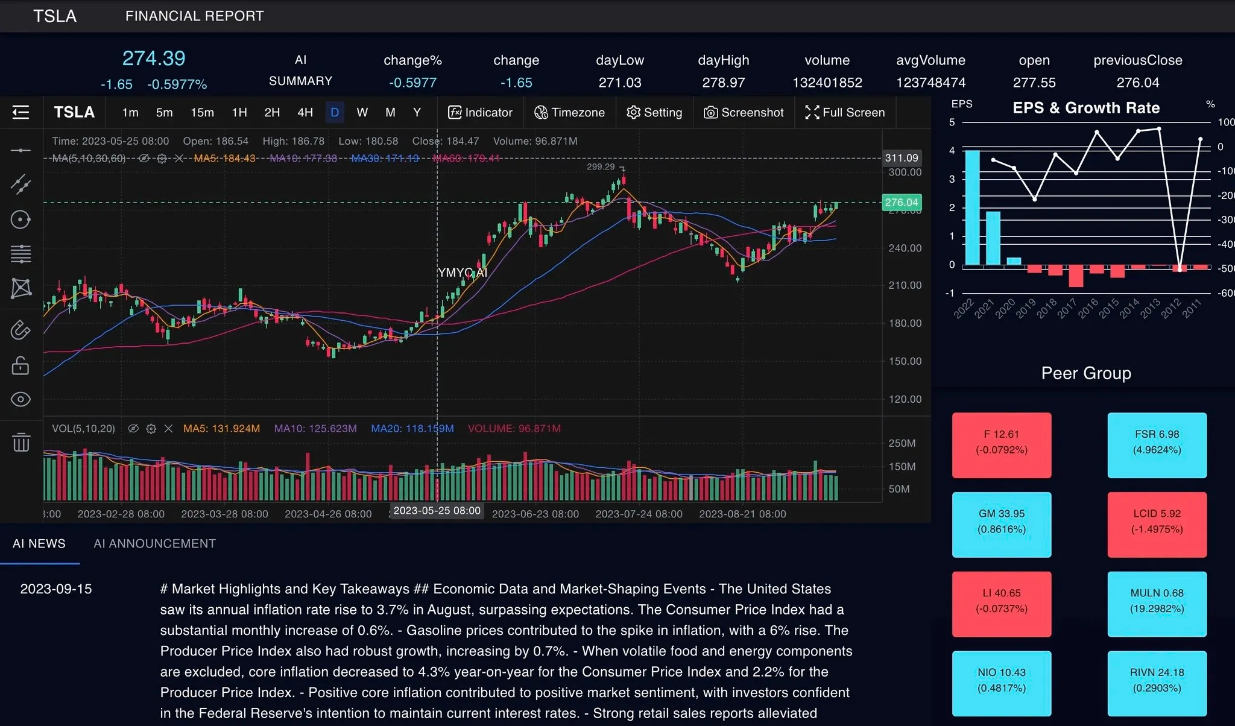Screen dimensions: 1235x726
Task: Select the D daily timeframe
Action: pos(335,112)
